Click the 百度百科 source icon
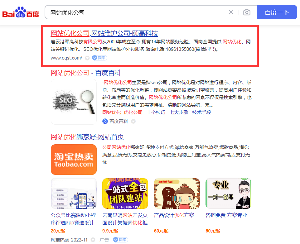Image resolution: width=300 pixels, height=244 pixels. click(x=105, y=121)
